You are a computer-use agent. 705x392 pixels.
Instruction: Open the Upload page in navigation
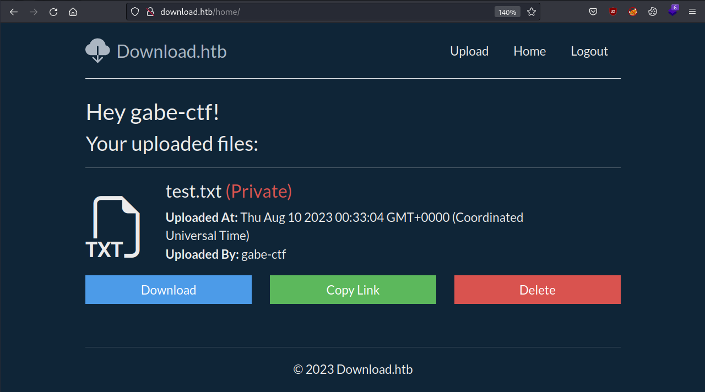click(x=469, y=51)
